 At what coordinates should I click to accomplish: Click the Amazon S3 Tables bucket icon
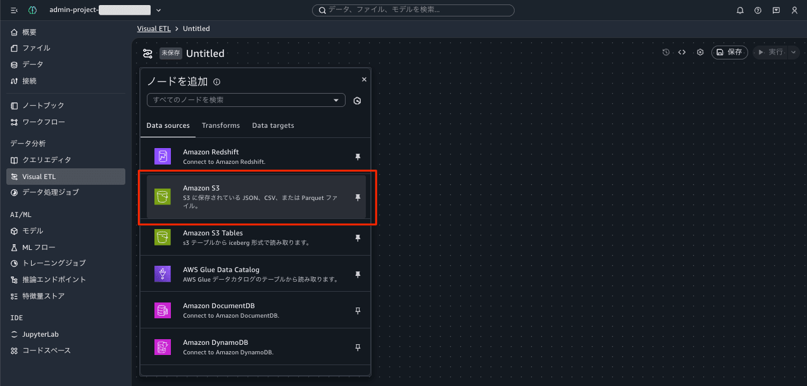[163, 237]
